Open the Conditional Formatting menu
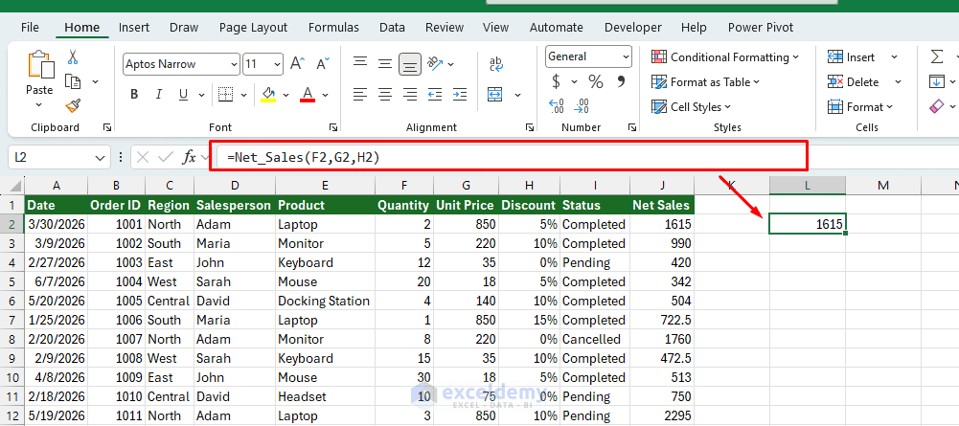Image resolution: width=959 pixels, height=426 pixels. point(725,56)
